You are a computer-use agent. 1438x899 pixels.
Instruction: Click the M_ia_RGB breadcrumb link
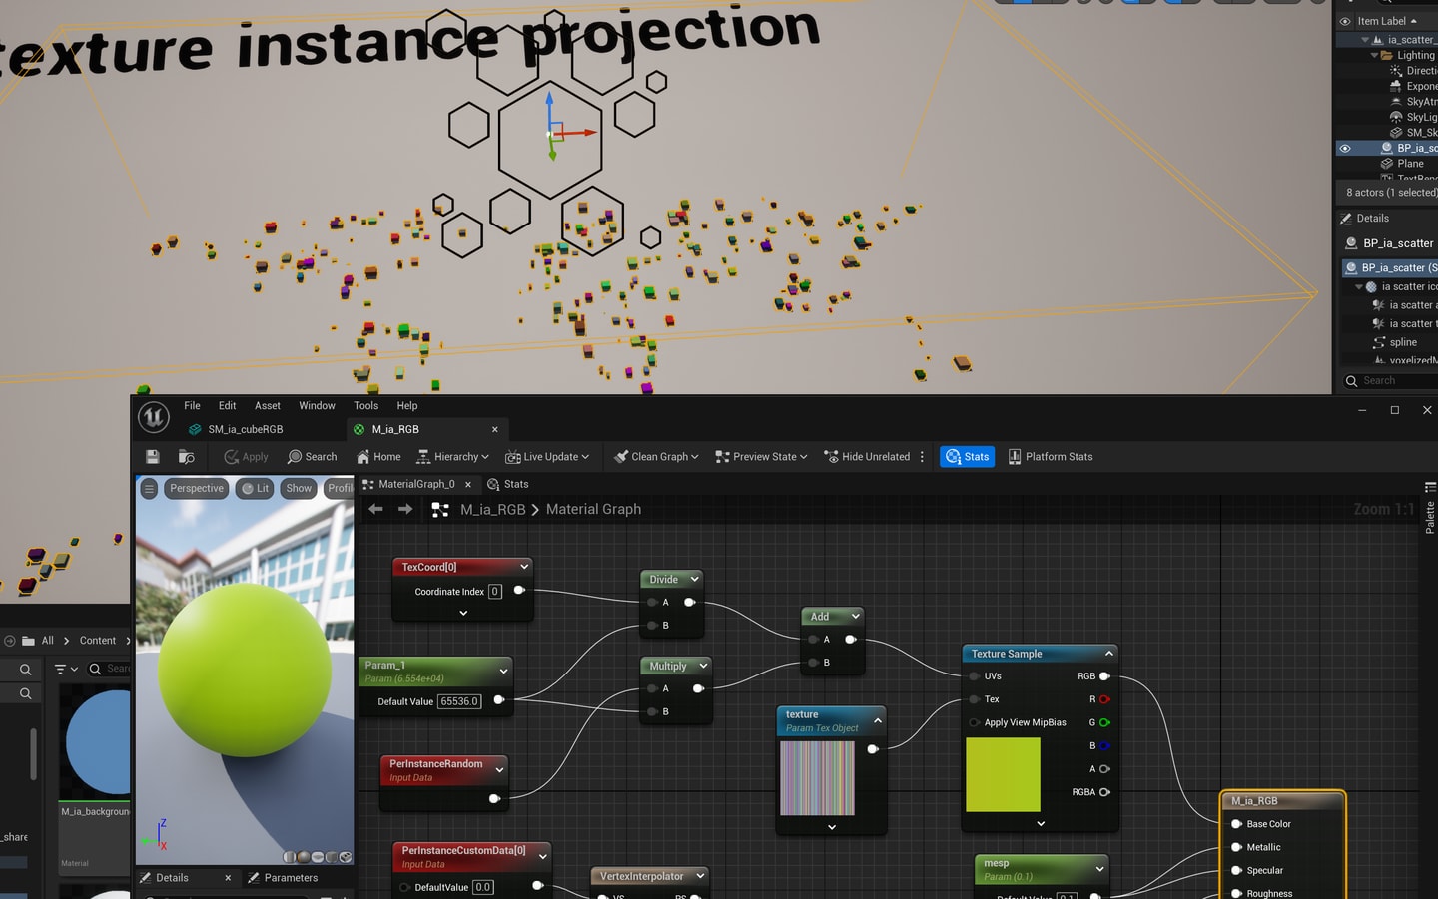coord(492,509)
